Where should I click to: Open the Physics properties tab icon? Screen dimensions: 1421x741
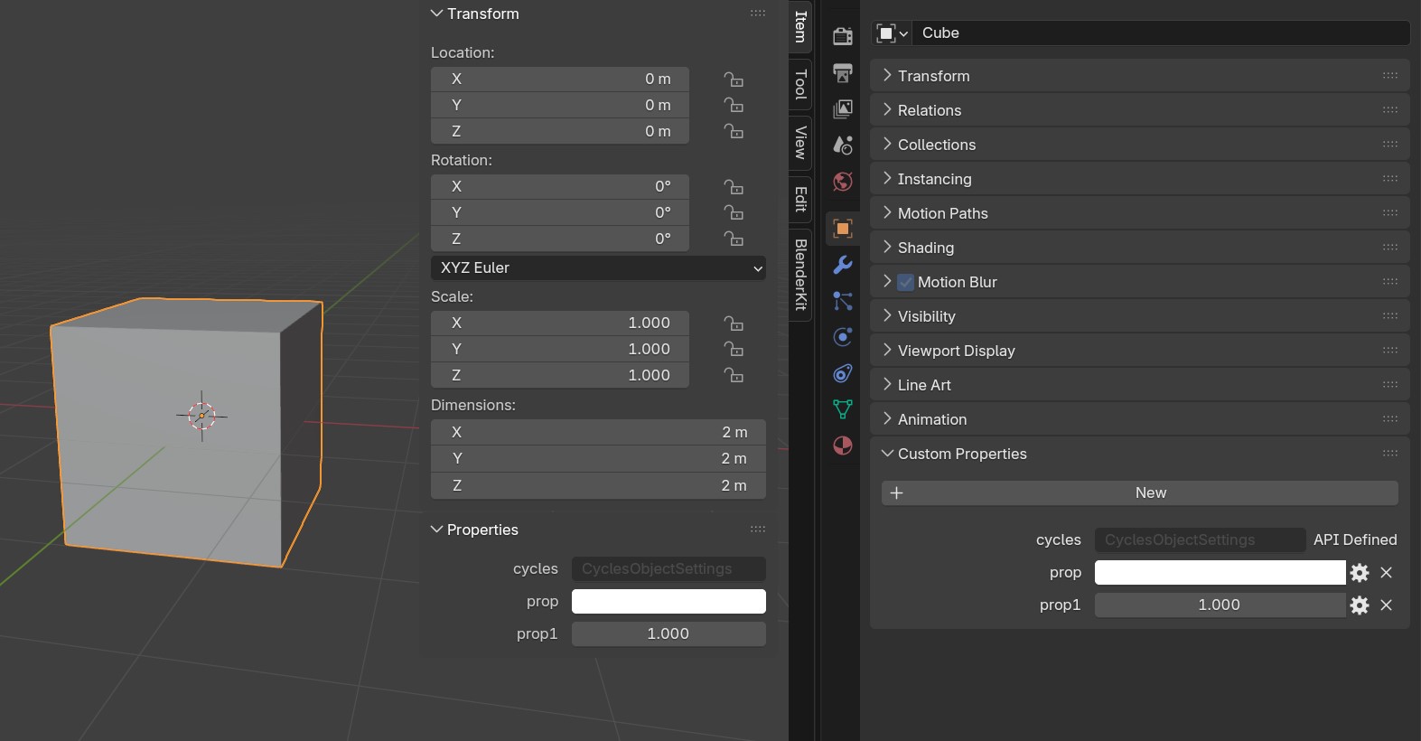pos(843,337)
